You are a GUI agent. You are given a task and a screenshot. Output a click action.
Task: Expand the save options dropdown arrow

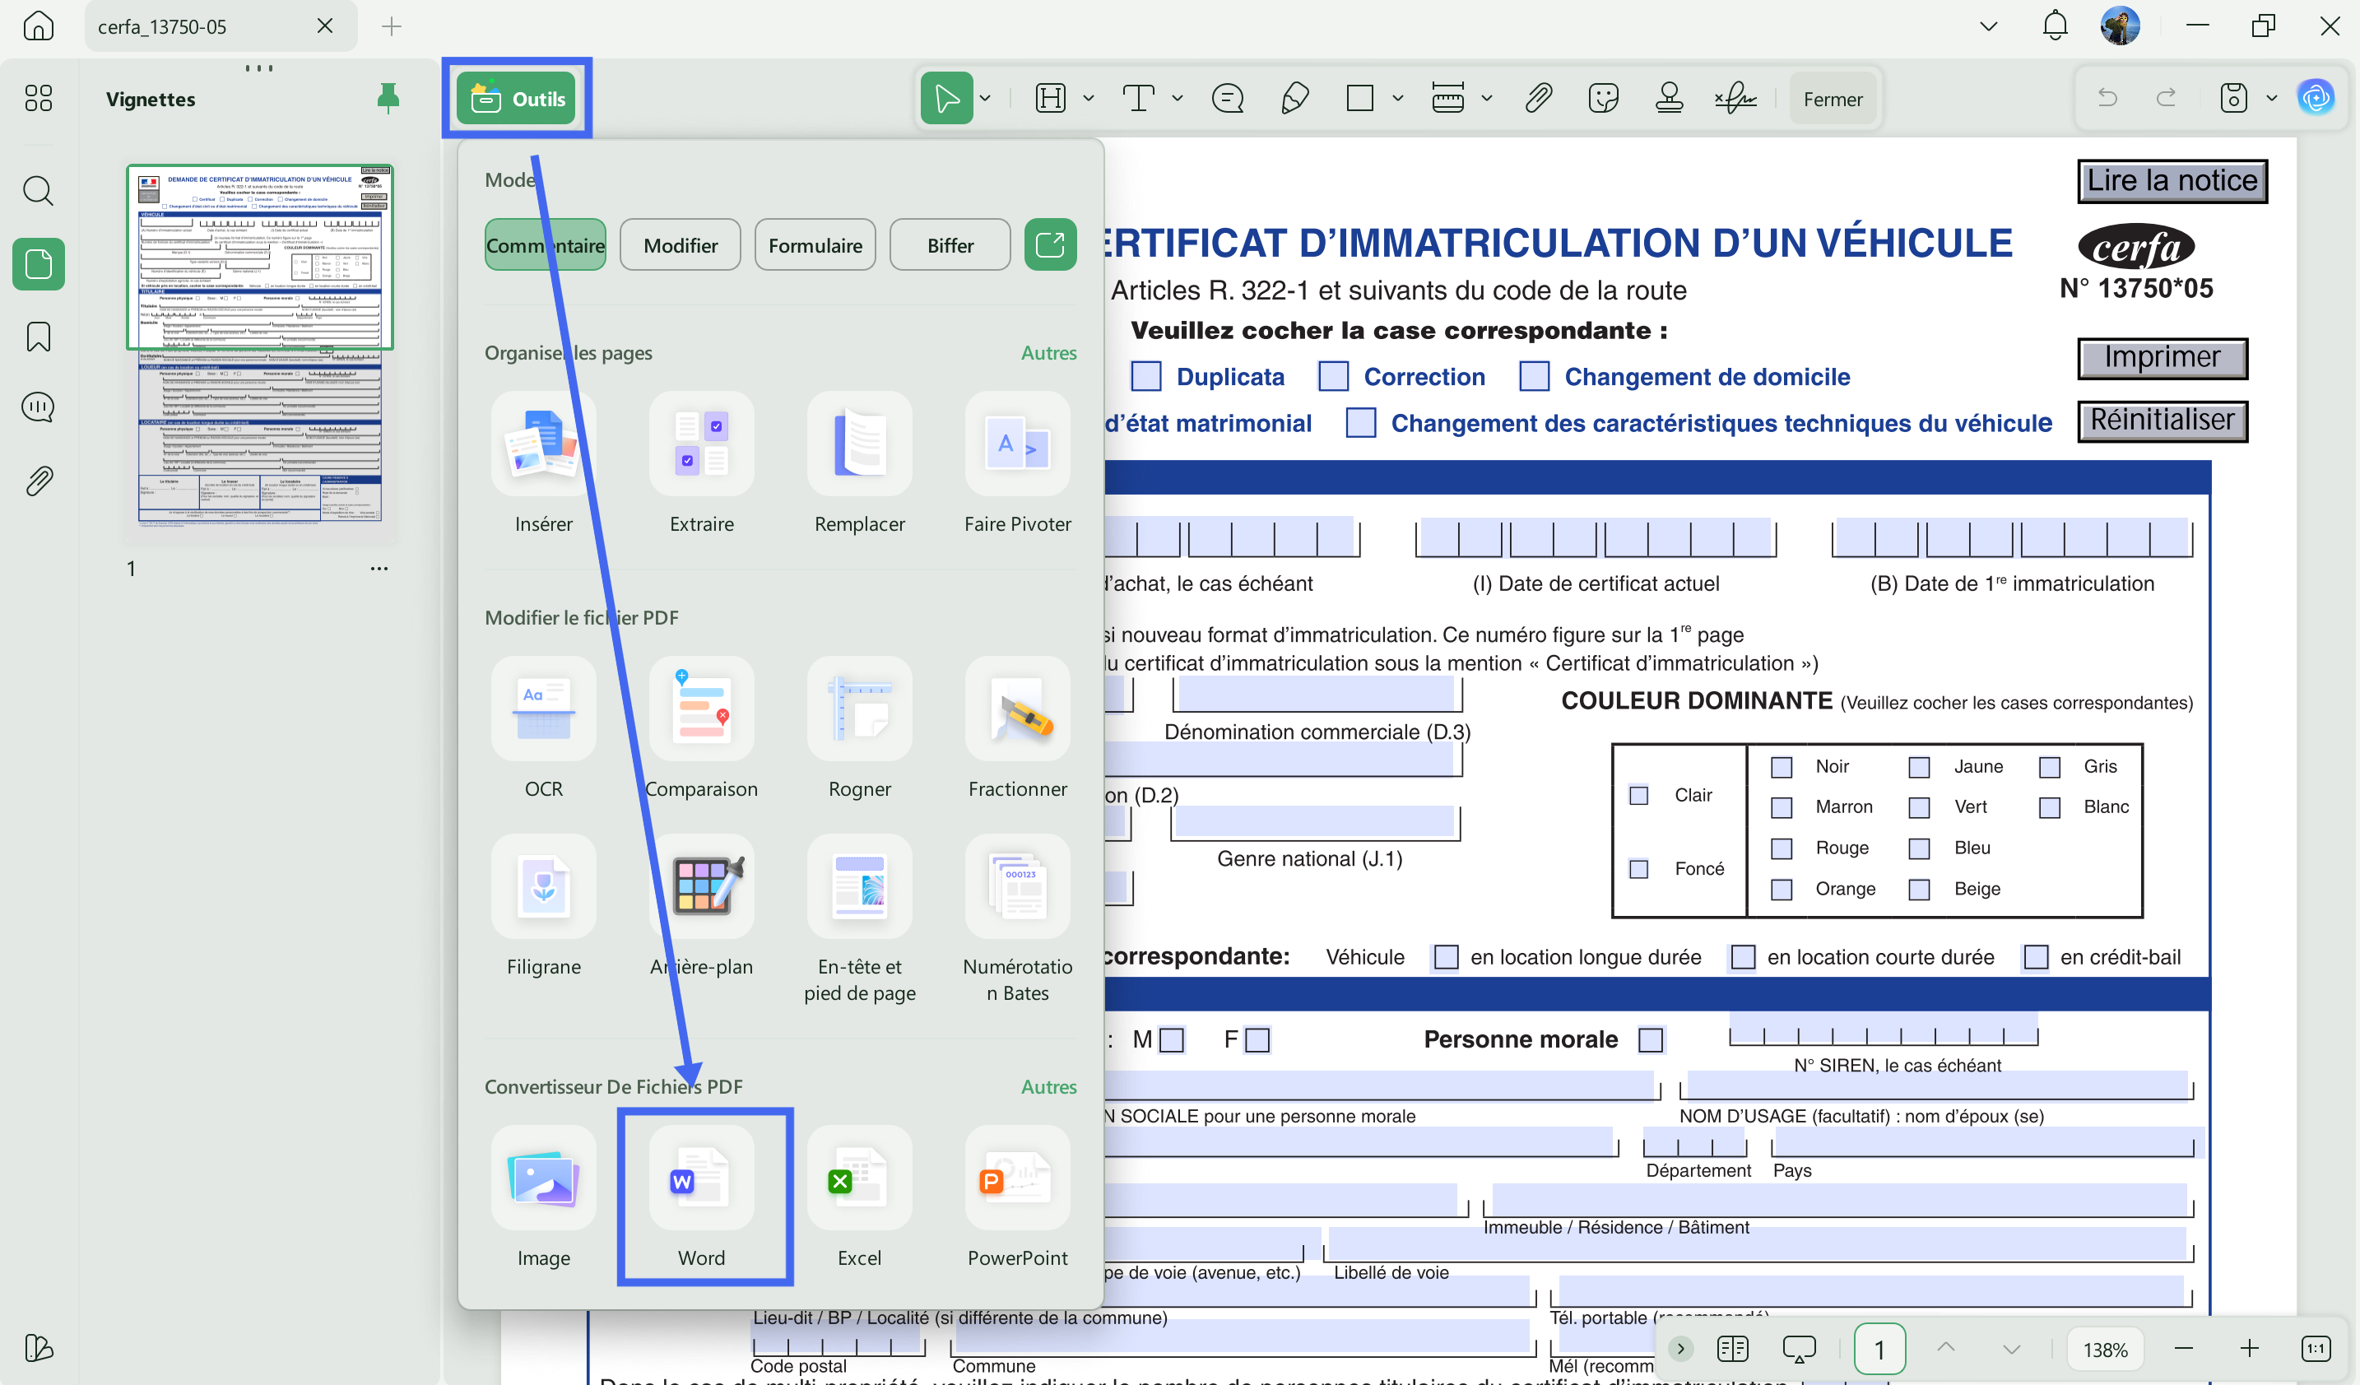click(x=2271, y=98)
